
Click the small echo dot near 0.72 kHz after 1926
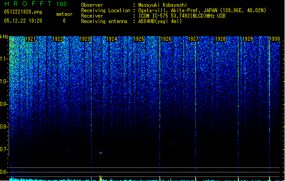click(x=171, y=144)
